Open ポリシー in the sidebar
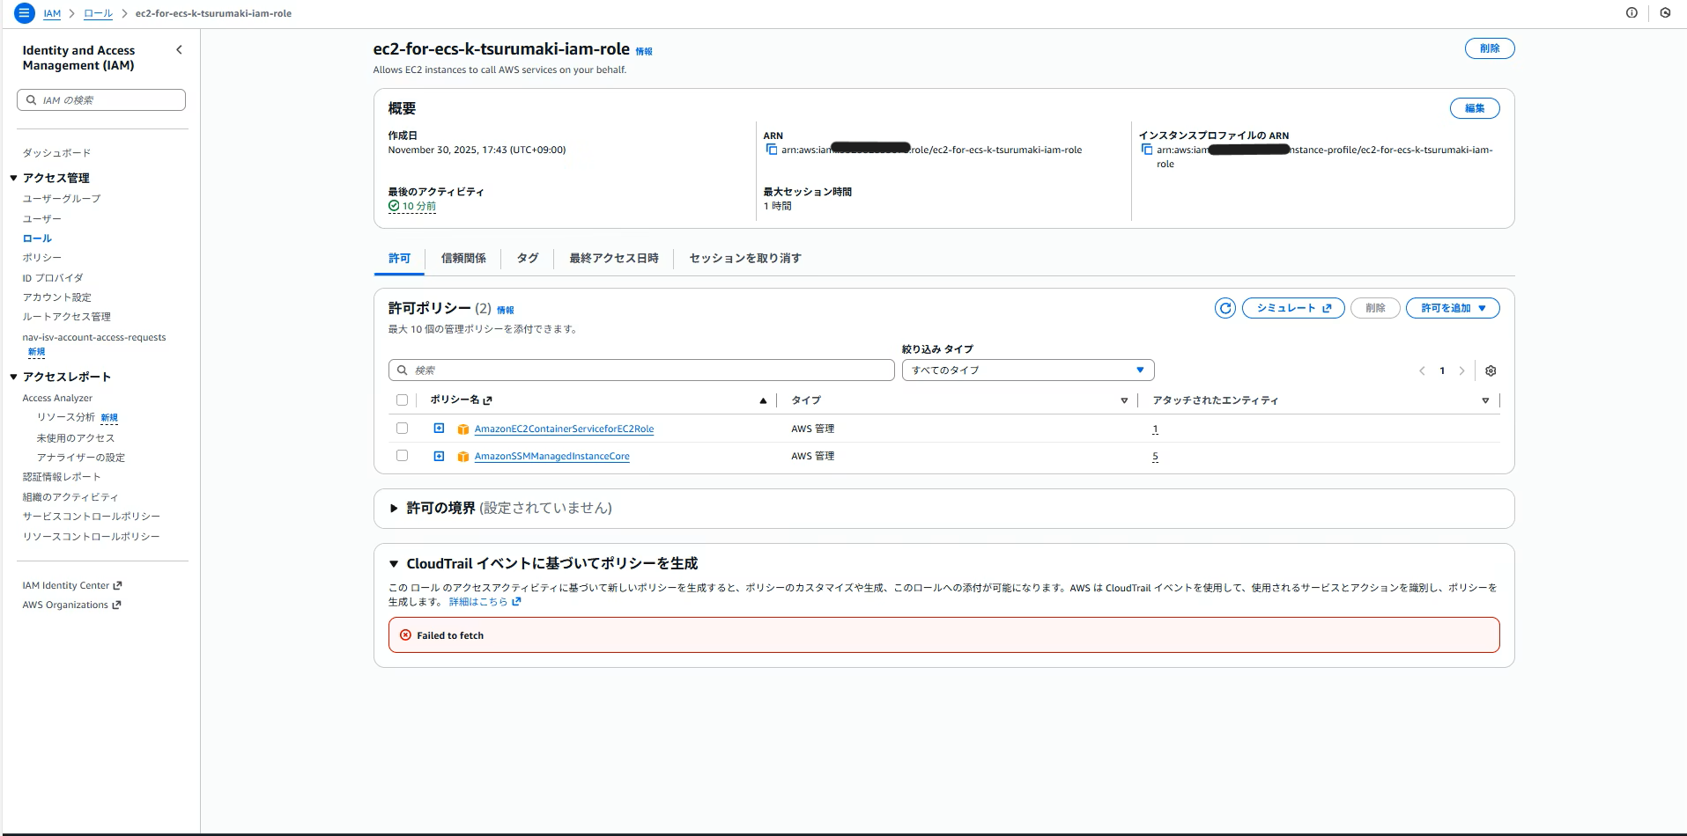Image resolution: width=1687 pixels, height=836 pixels. (42, 258)
